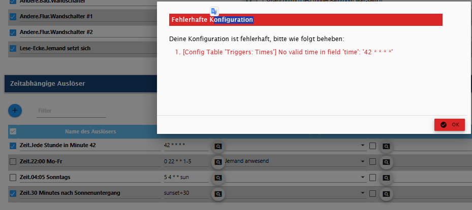Open condition dropdown in Jede Stunde row
The image size is (472, 210).
click(363, 146)
